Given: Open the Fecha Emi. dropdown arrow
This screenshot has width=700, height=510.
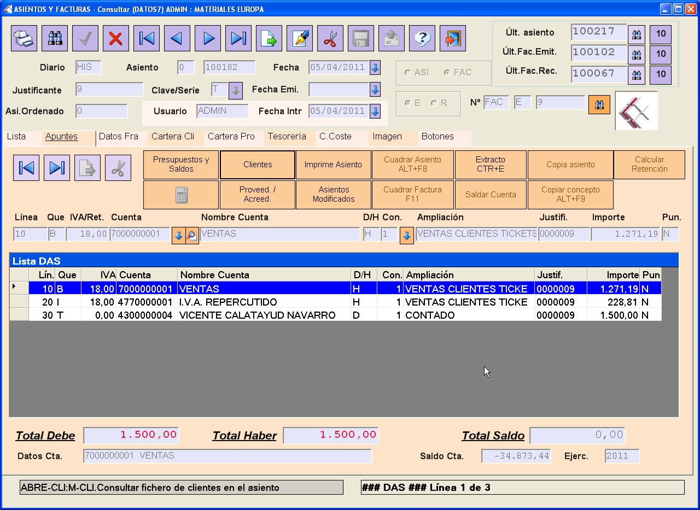Looking at the screenshot, I should (x=375, y=89).
